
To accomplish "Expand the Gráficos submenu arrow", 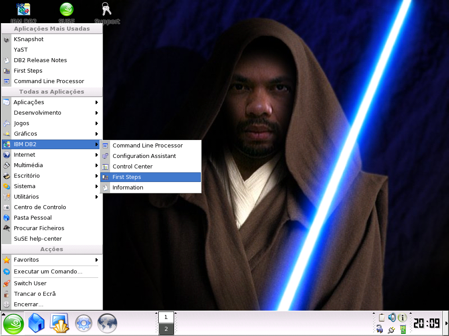I will [96, 134].
